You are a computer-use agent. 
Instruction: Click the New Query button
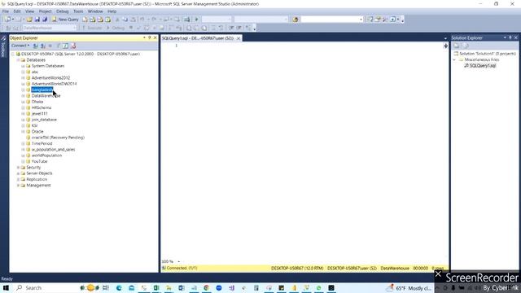[x=65, y=20]
